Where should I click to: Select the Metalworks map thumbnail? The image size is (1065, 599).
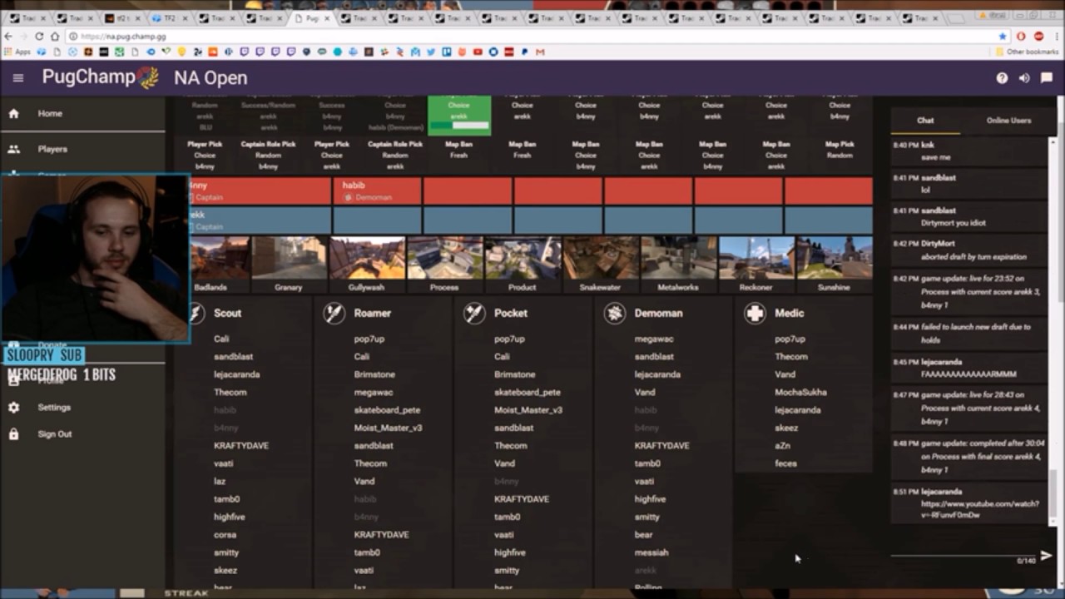pyautogui.click(x=678, y=265)
